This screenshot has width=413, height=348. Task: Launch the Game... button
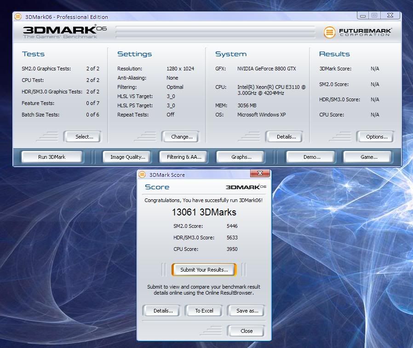click(x=367, y=157)
